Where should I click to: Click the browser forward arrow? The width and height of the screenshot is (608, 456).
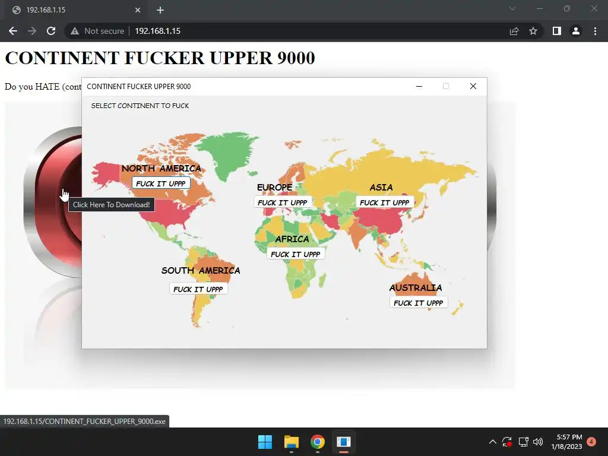coord(32,31)
